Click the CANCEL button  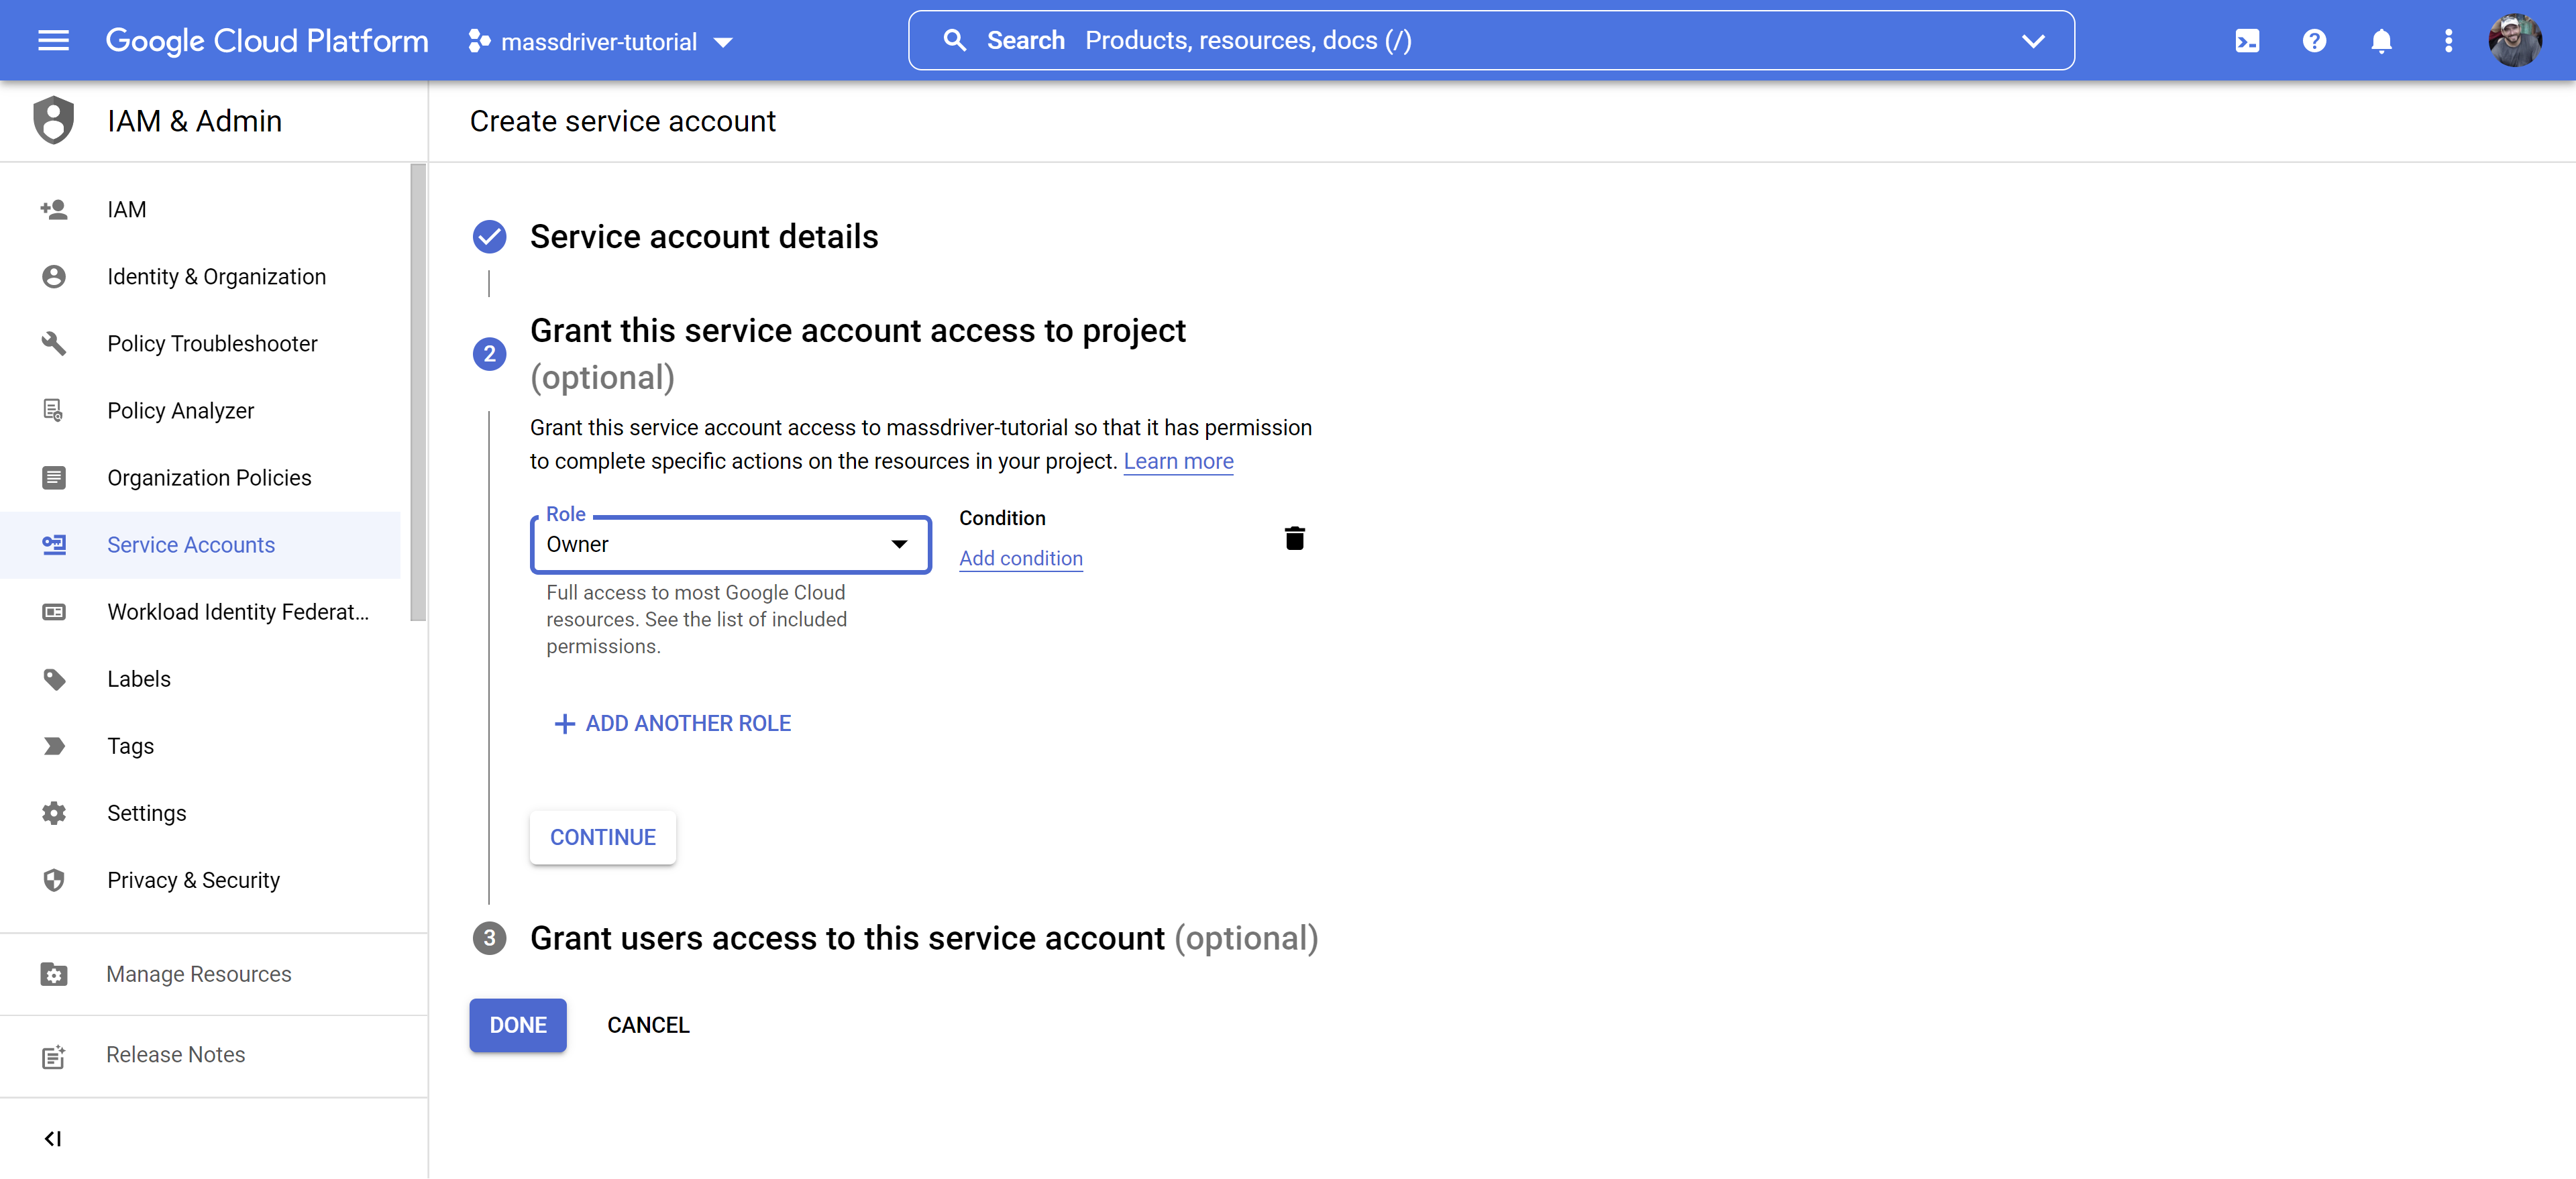point(648,1025)
